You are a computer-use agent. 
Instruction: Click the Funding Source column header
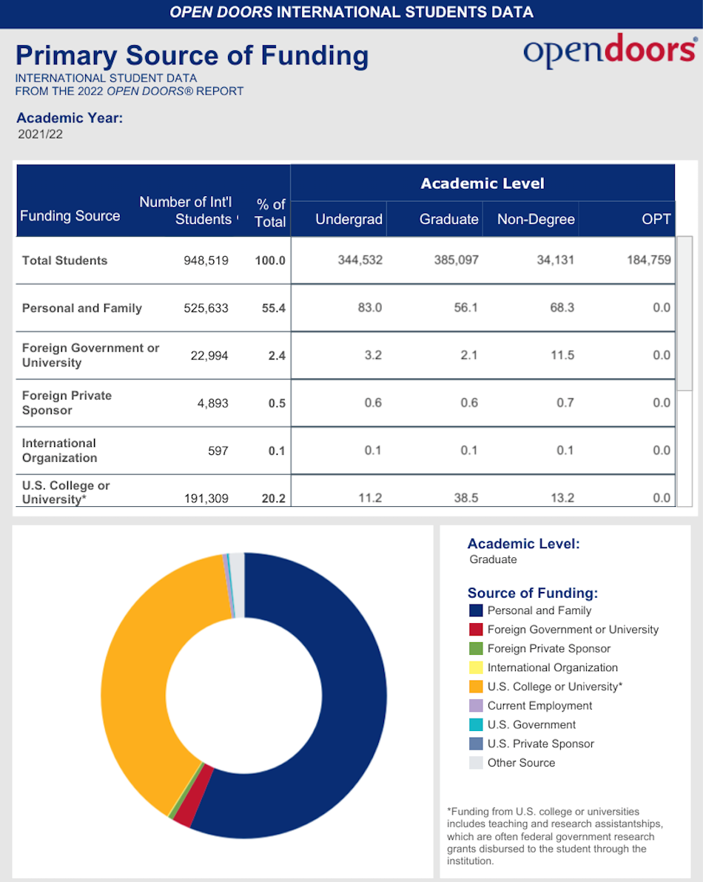[70, 216]
